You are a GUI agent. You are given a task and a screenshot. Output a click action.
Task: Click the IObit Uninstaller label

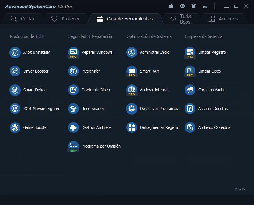point(37,53)
